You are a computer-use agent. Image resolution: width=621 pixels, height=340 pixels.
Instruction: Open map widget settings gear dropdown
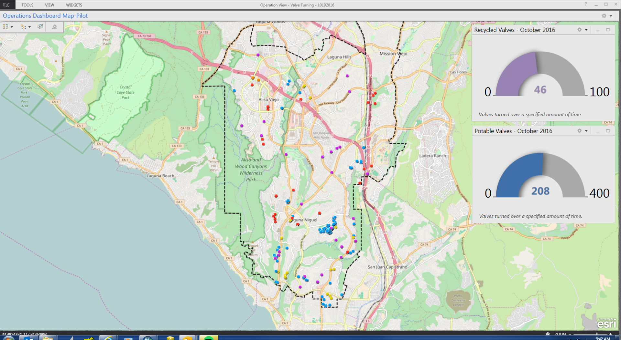click(606, 16)
